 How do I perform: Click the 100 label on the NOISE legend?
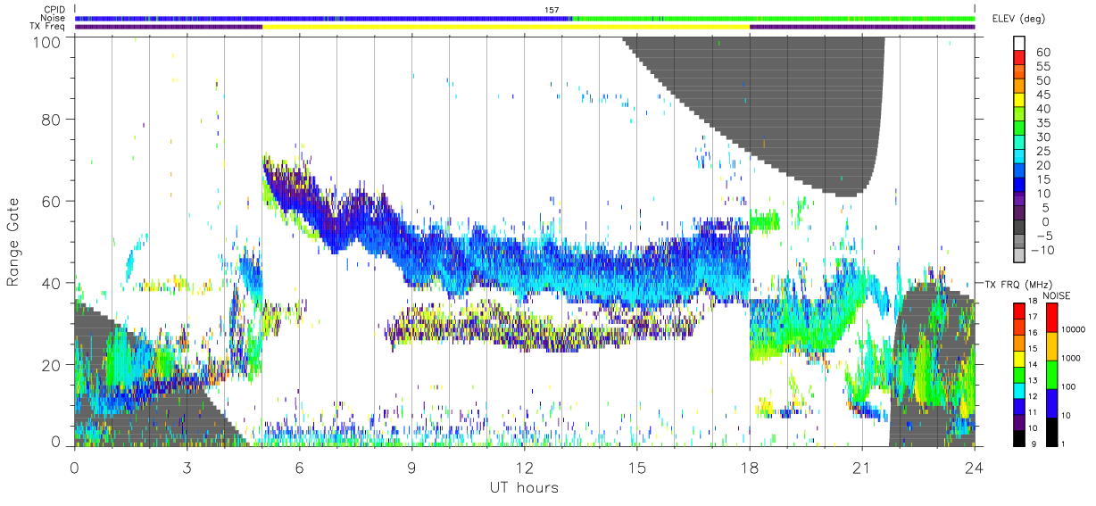click(1068, 386)
